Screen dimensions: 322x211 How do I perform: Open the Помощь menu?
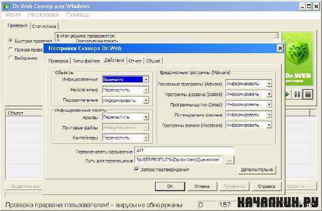78,15
